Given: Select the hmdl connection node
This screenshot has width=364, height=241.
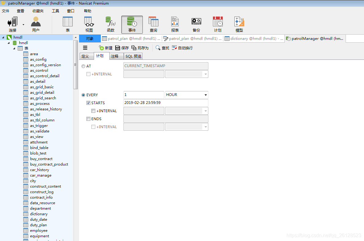Looking at the screenshot, I should [18, 37].
